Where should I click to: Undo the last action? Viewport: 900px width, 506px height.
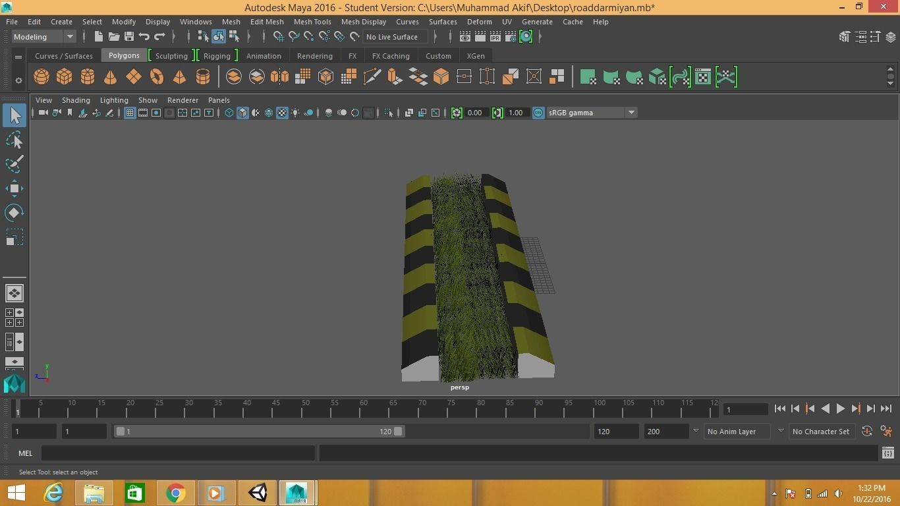[x=144, y=37]
